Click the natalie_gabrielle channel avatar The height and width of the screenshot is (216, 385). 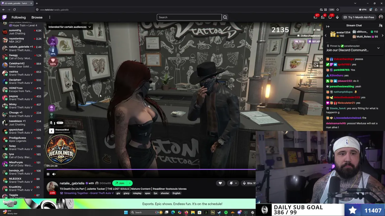52,186
